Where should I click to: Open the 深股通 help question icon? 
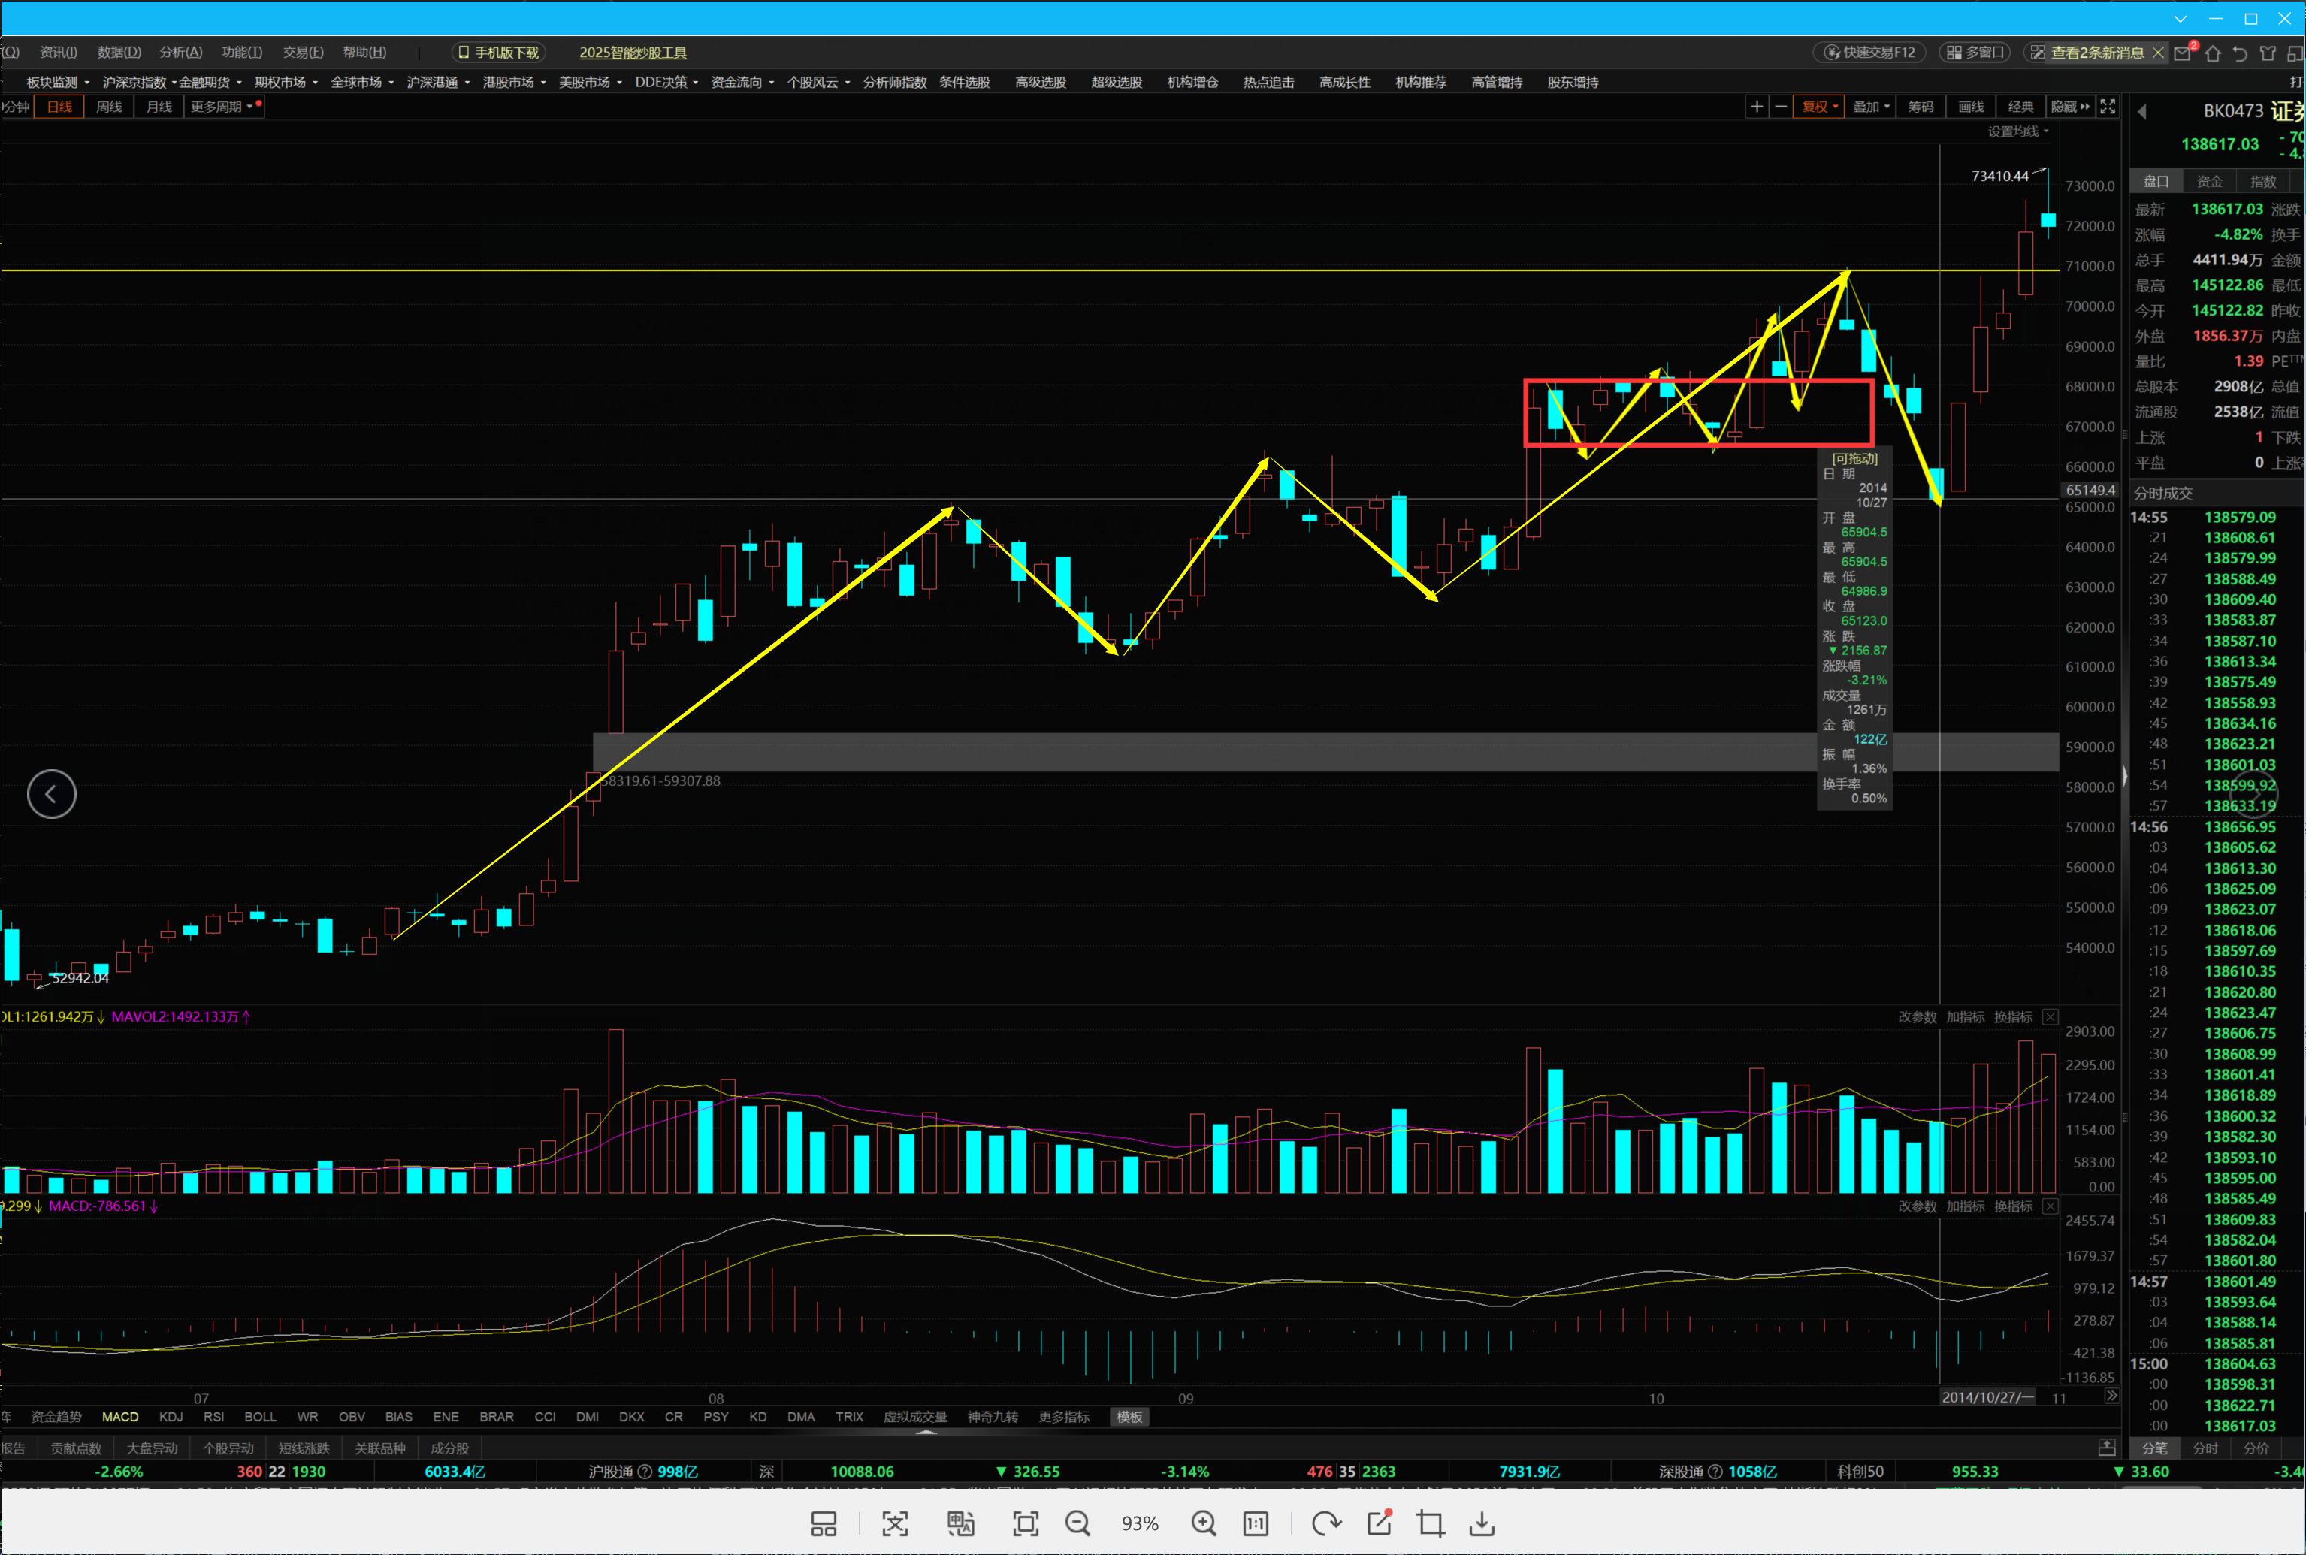[x=1715, y=1472]
